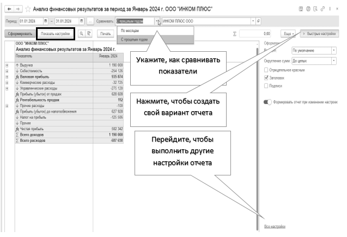Enable the Подписи checkbox
This screenshot has height=237, width=347.
[x=266, y=86]
